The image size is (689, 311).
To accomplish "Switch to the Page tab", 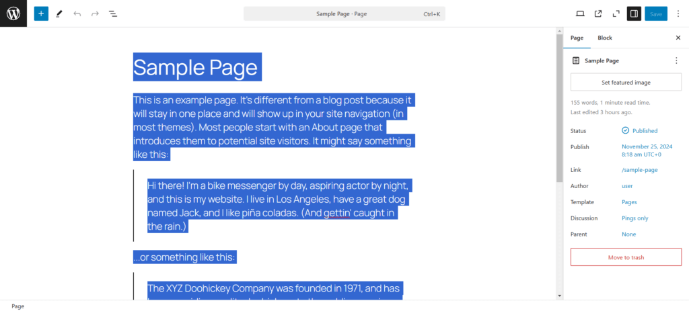I will 577,38.
